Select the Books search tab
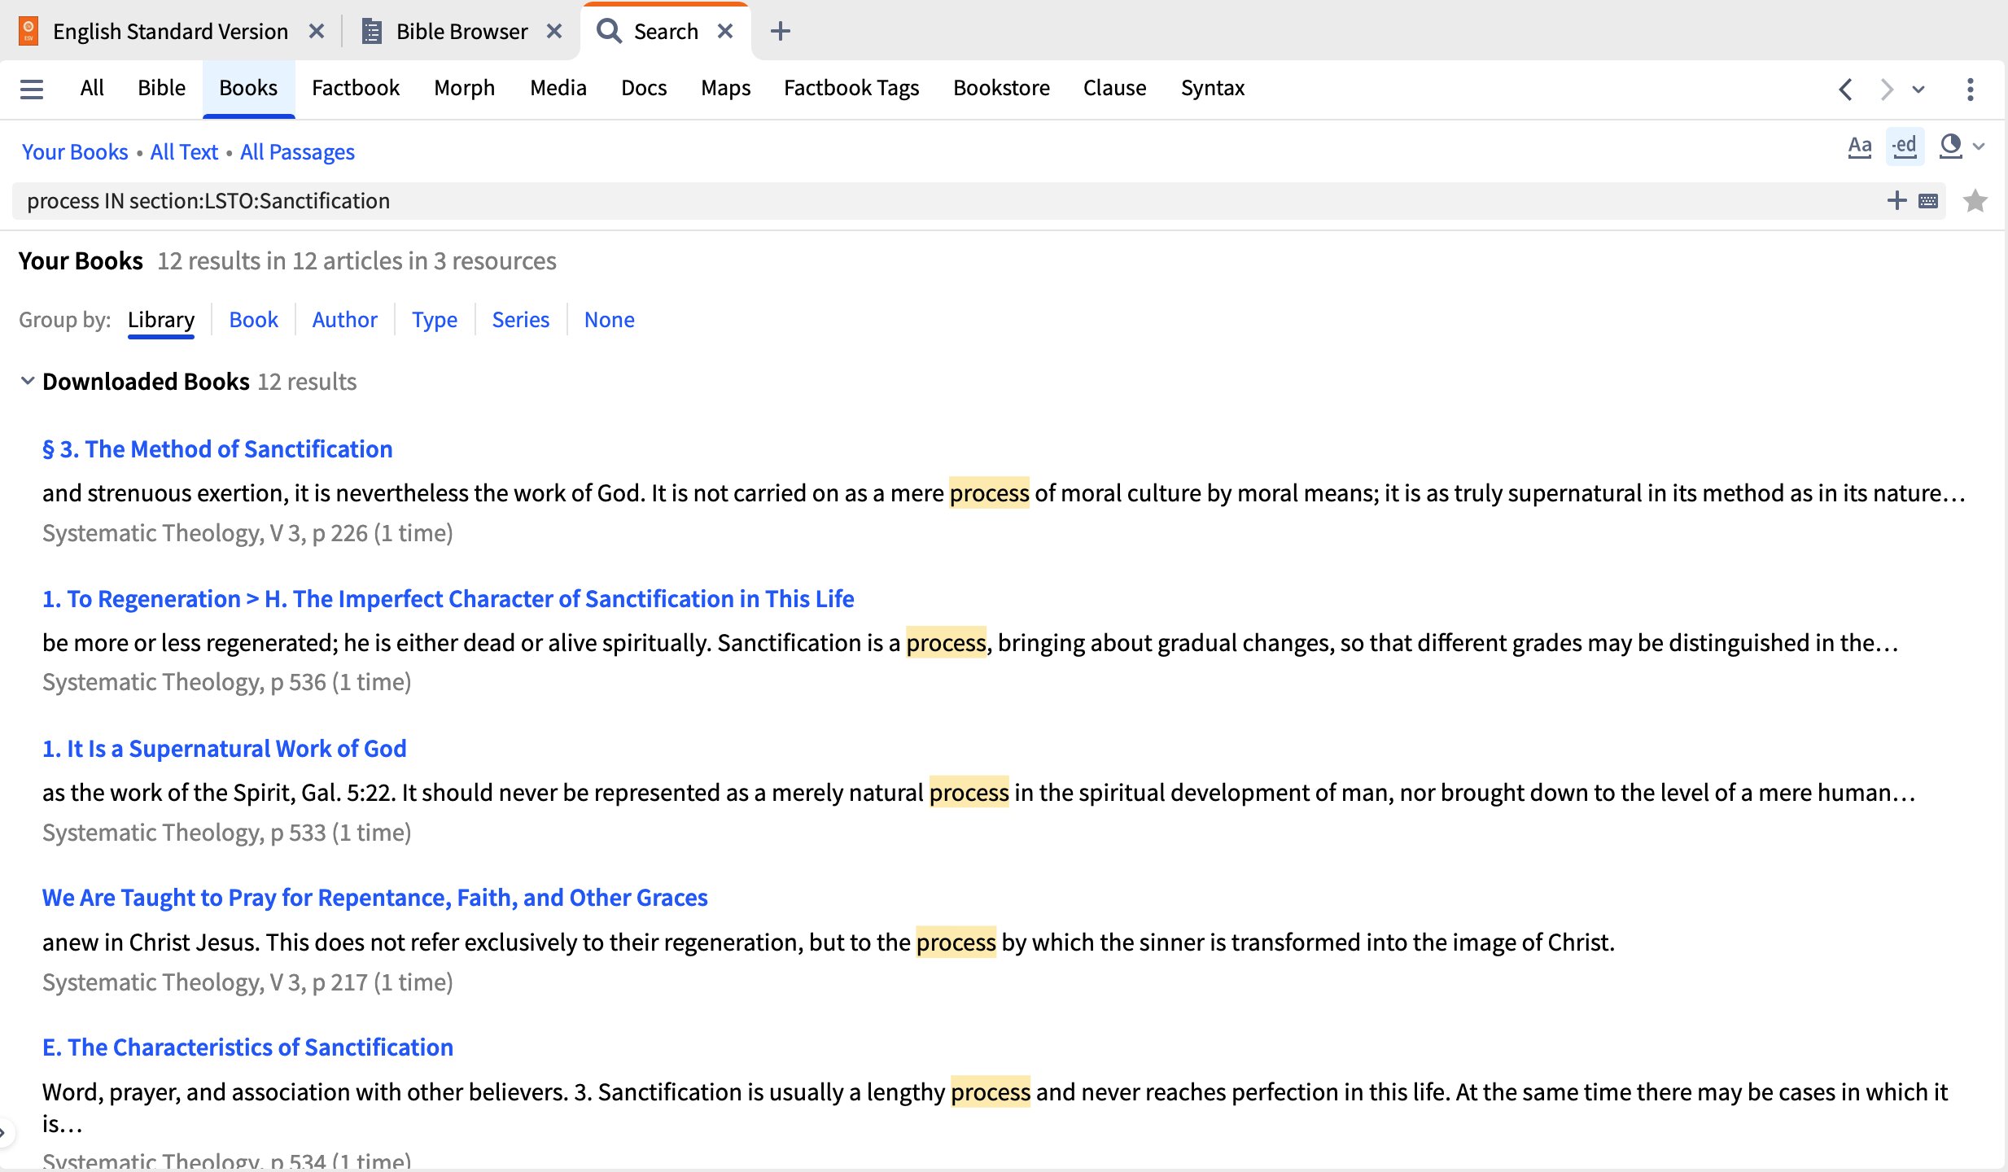 [248, 88]
